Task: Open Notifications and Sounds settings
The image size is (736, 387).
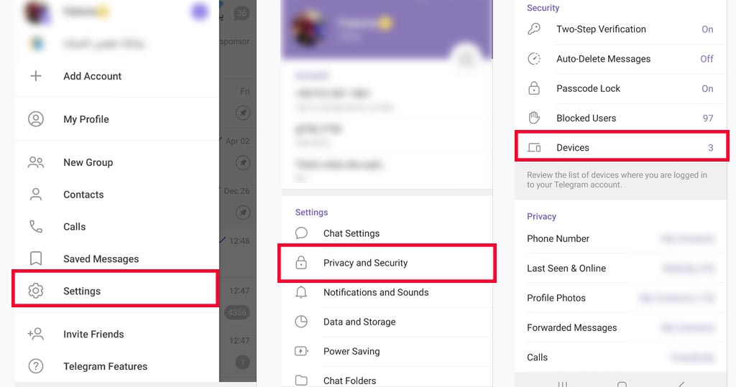Action: 387,292
